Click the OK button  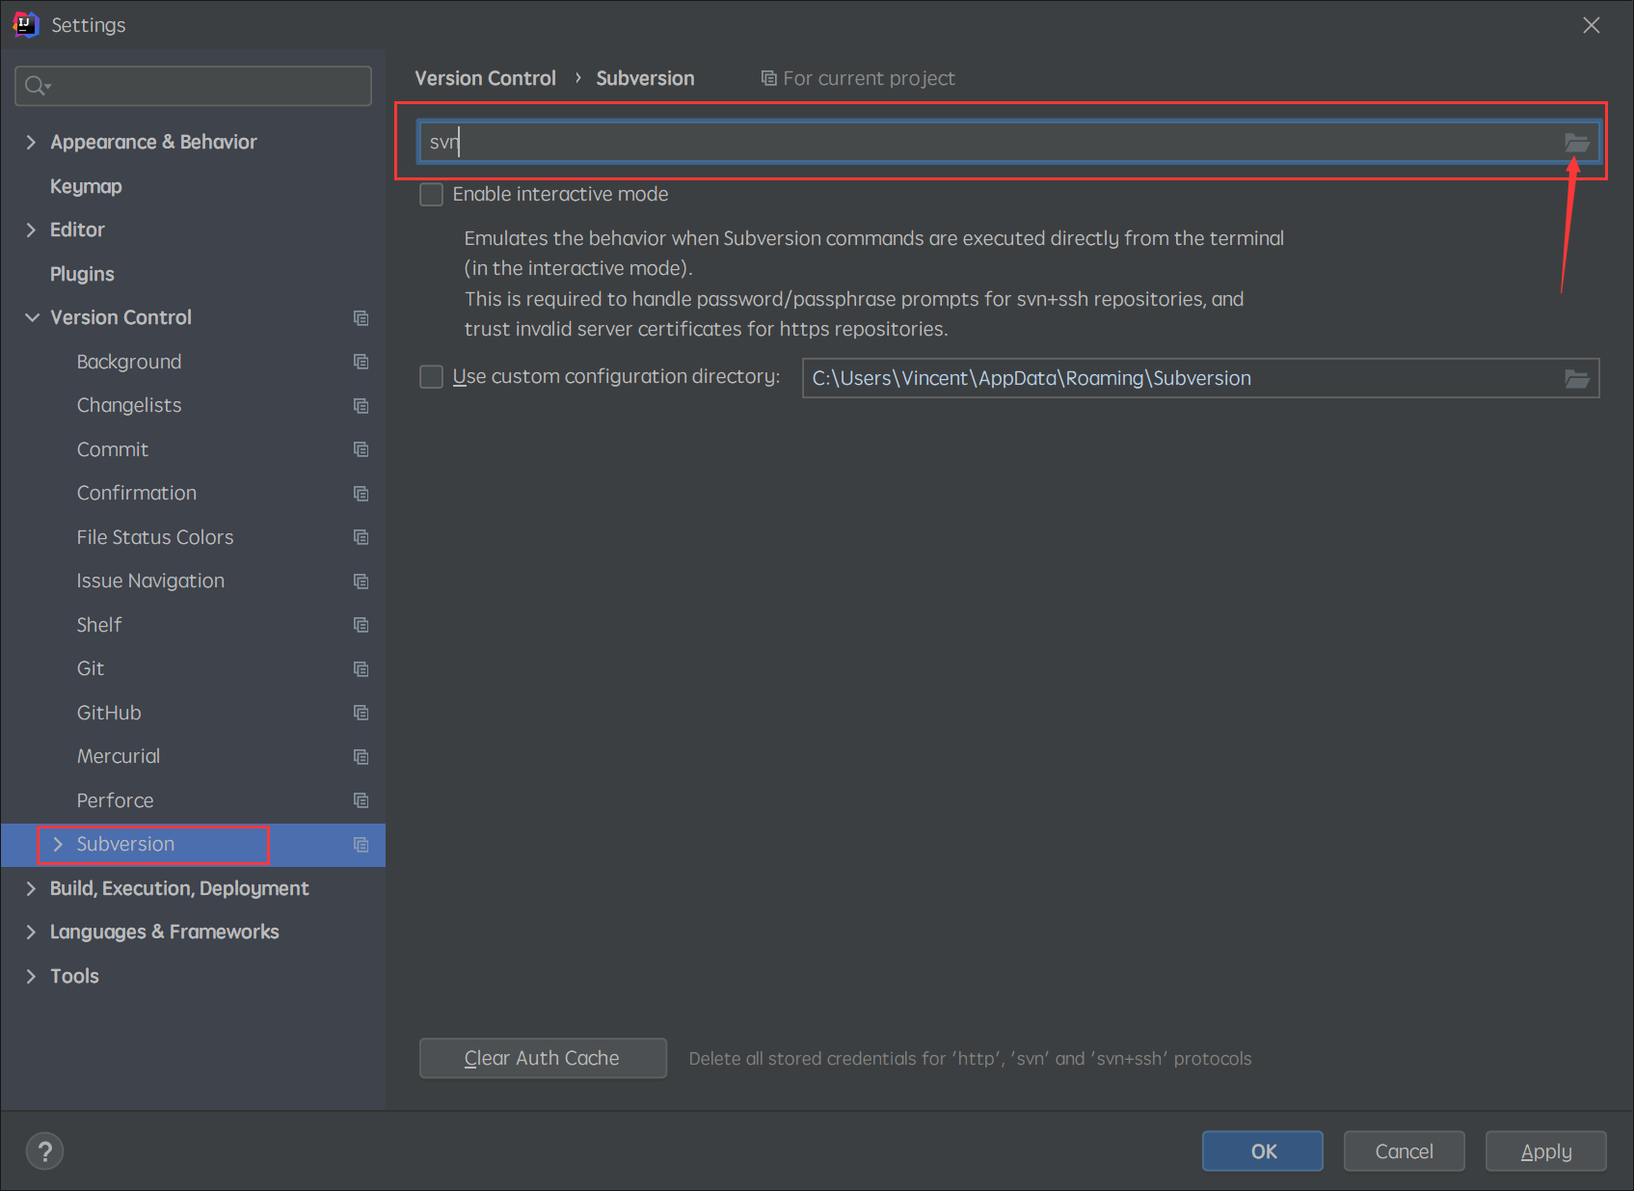coord(1262,1150)
